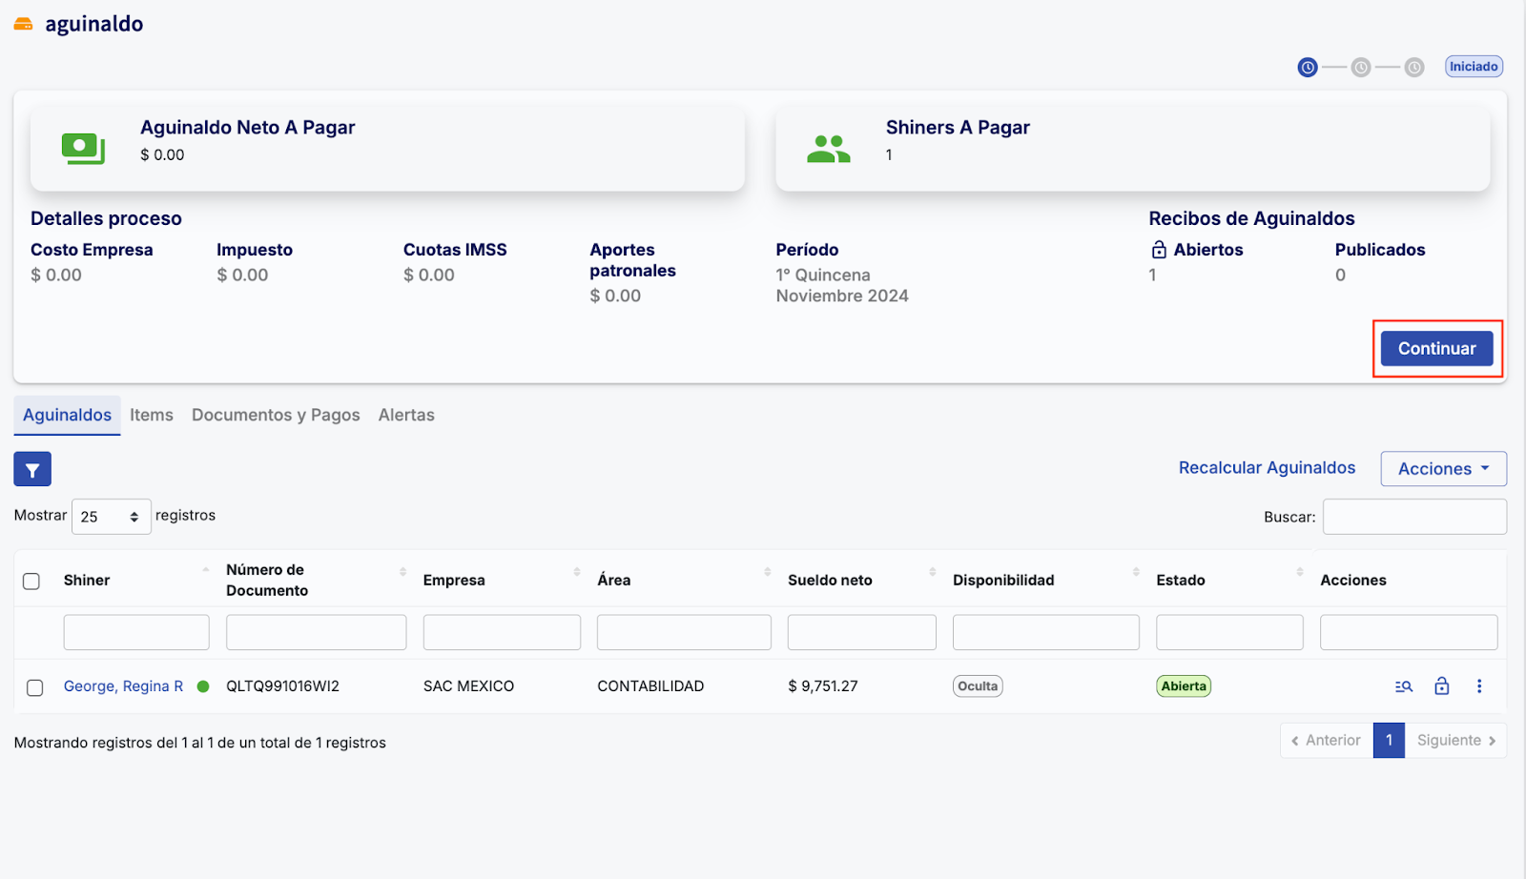The height and width of the screenshot is (879, 1526).
Task: Click the padlock icon in George's row
Action: (1441, 686)
